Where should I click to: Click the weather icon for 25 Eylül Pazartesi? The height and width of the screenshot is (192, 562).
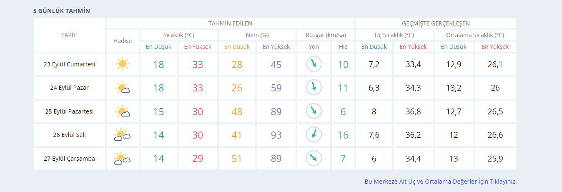(123, 111)
